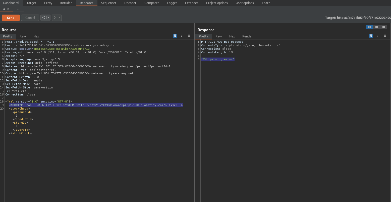
Task: Switch response view to Hex
Action: tap(232, 36)
